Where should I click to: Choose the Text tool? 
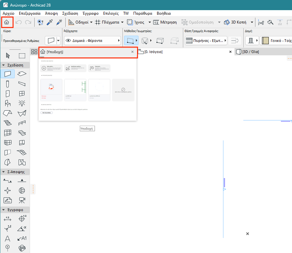pyautogui.click(x=8, y=239)
